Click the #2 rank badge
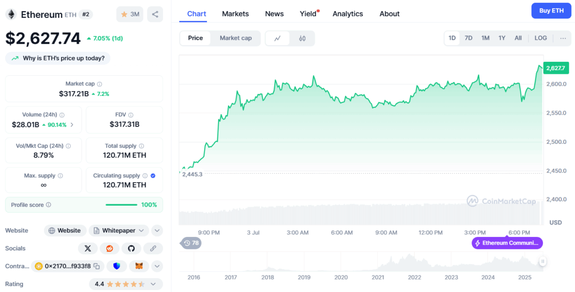Image resolution: width=575 pixels, height=292 pixels. point(86,14)
